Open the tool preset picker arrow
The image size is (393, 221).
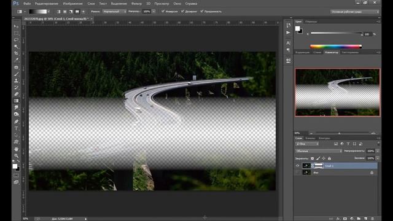25,12
